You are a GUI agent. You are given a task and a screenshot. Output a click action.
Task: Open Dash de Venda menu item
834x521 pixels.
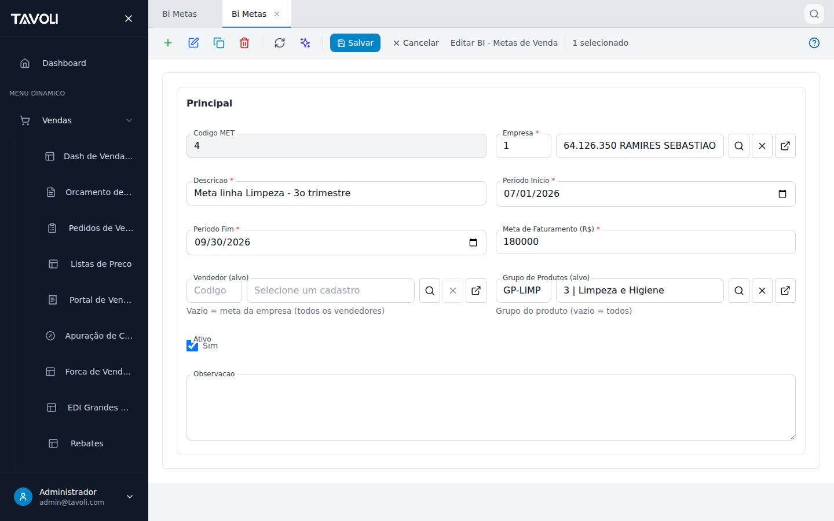(x=89, y=156)
